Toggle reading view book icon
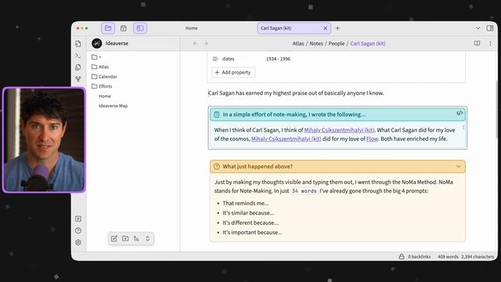501x282 pixels. [477, 44]
